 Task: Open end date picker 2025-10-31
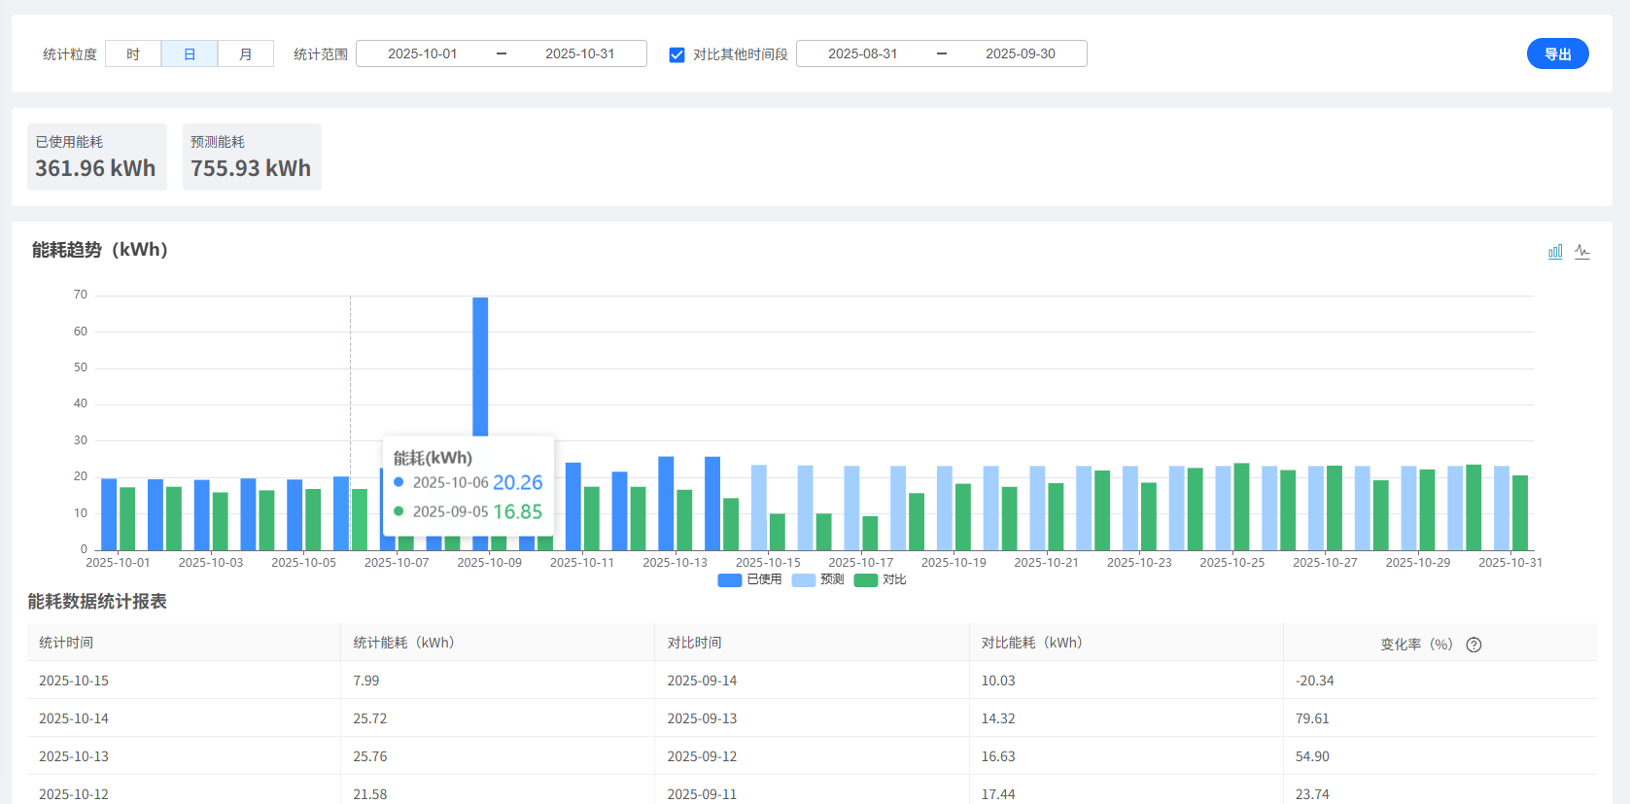tap(580, 53)
